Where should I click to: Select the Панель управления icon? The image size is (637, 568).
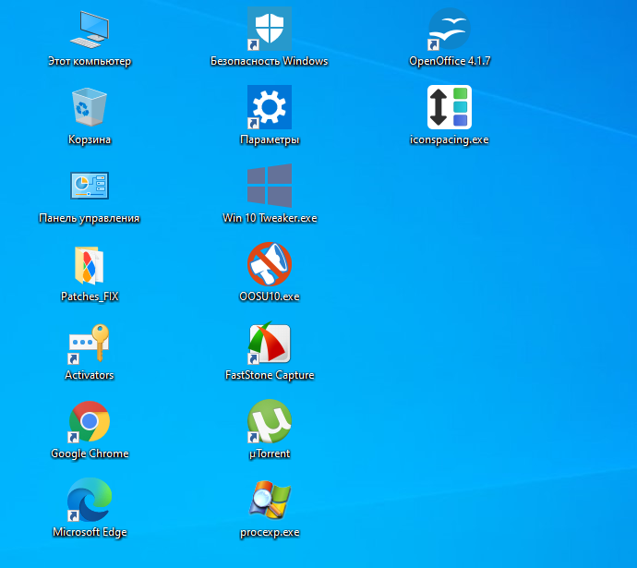90,186
